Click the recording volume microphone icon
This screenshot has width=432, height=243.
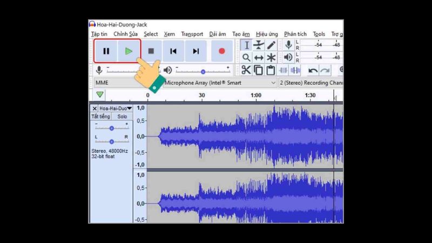99,70
